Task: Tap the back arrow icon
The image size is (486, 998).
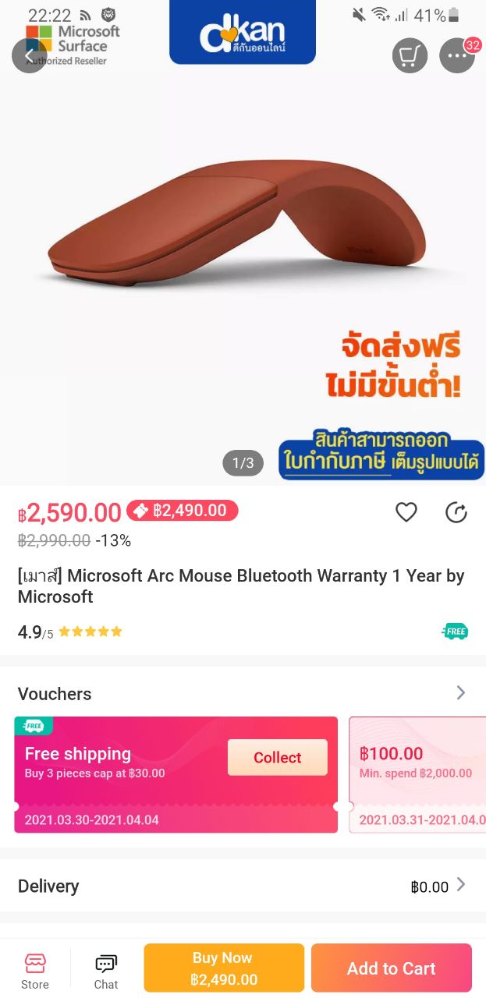Action: tap(30, 55)
